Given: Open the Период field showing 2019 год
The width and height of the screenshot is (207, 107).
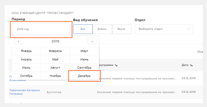Looking at the screenshot, I should click(x=41, y=29).
